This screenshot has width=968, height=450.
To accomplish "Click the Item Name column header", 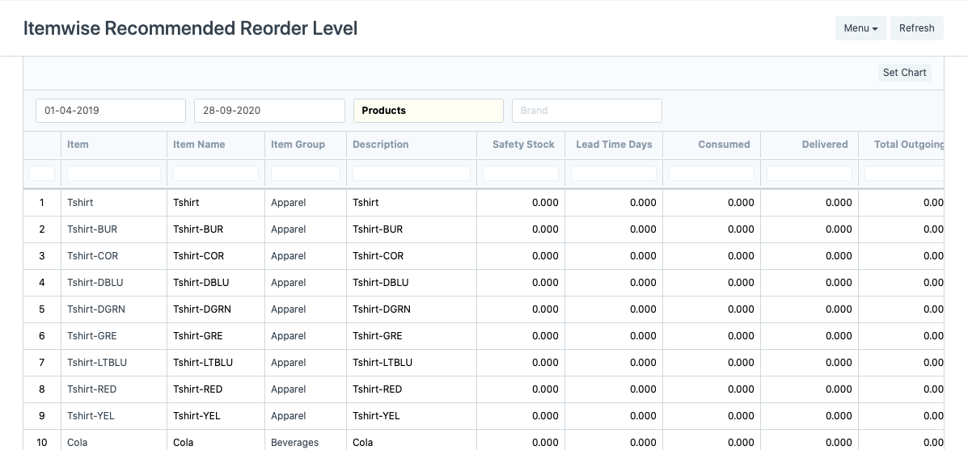I will point(199,145).
